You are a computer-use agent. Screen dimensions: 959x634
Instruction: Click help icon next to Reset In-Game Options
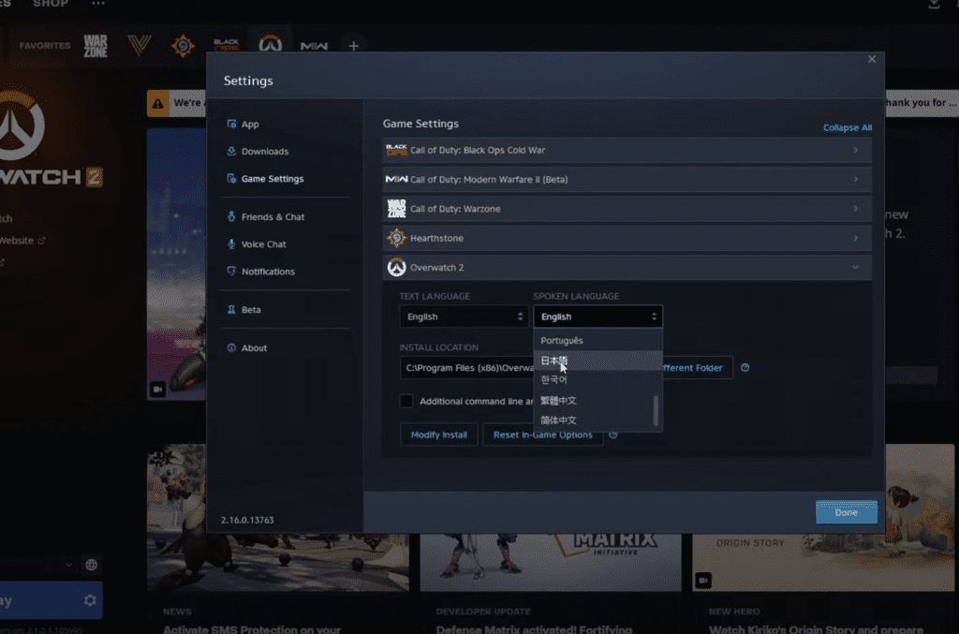pyautogui.click(x=612, y=435)
